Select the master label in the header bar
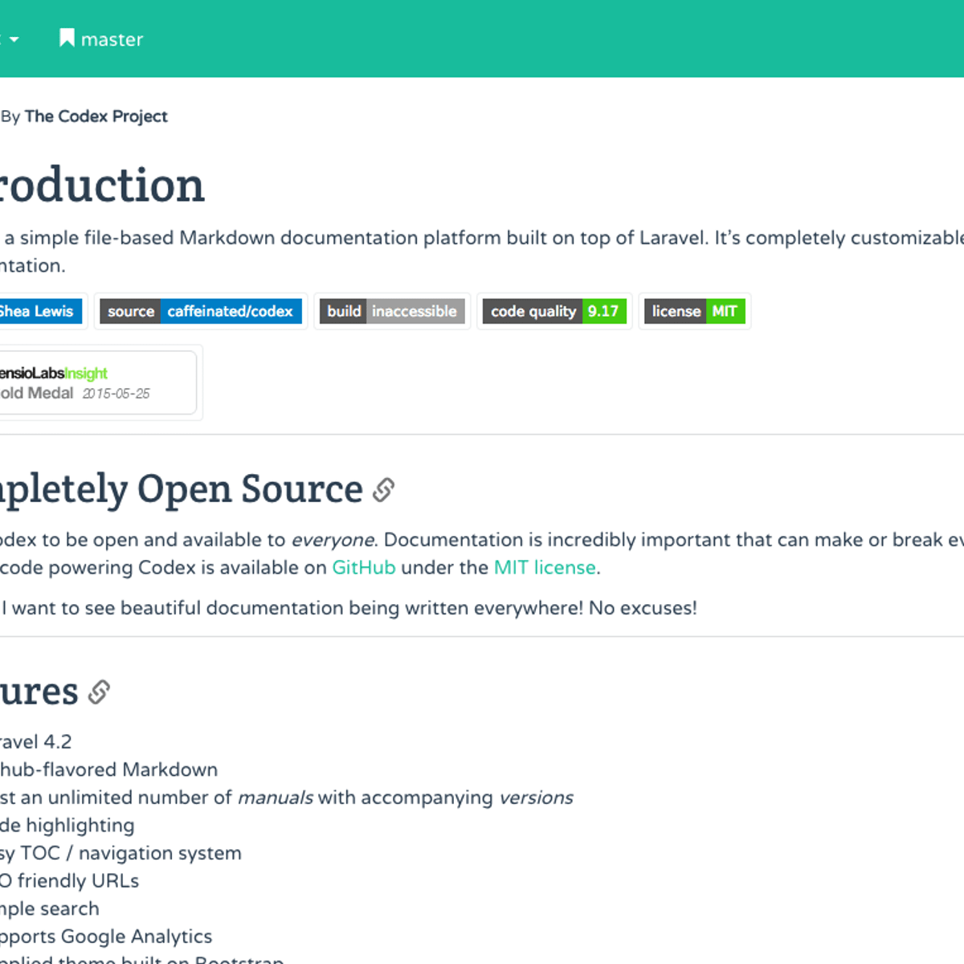Viewport: 964px width, 964px height. (x=112, y=39)
